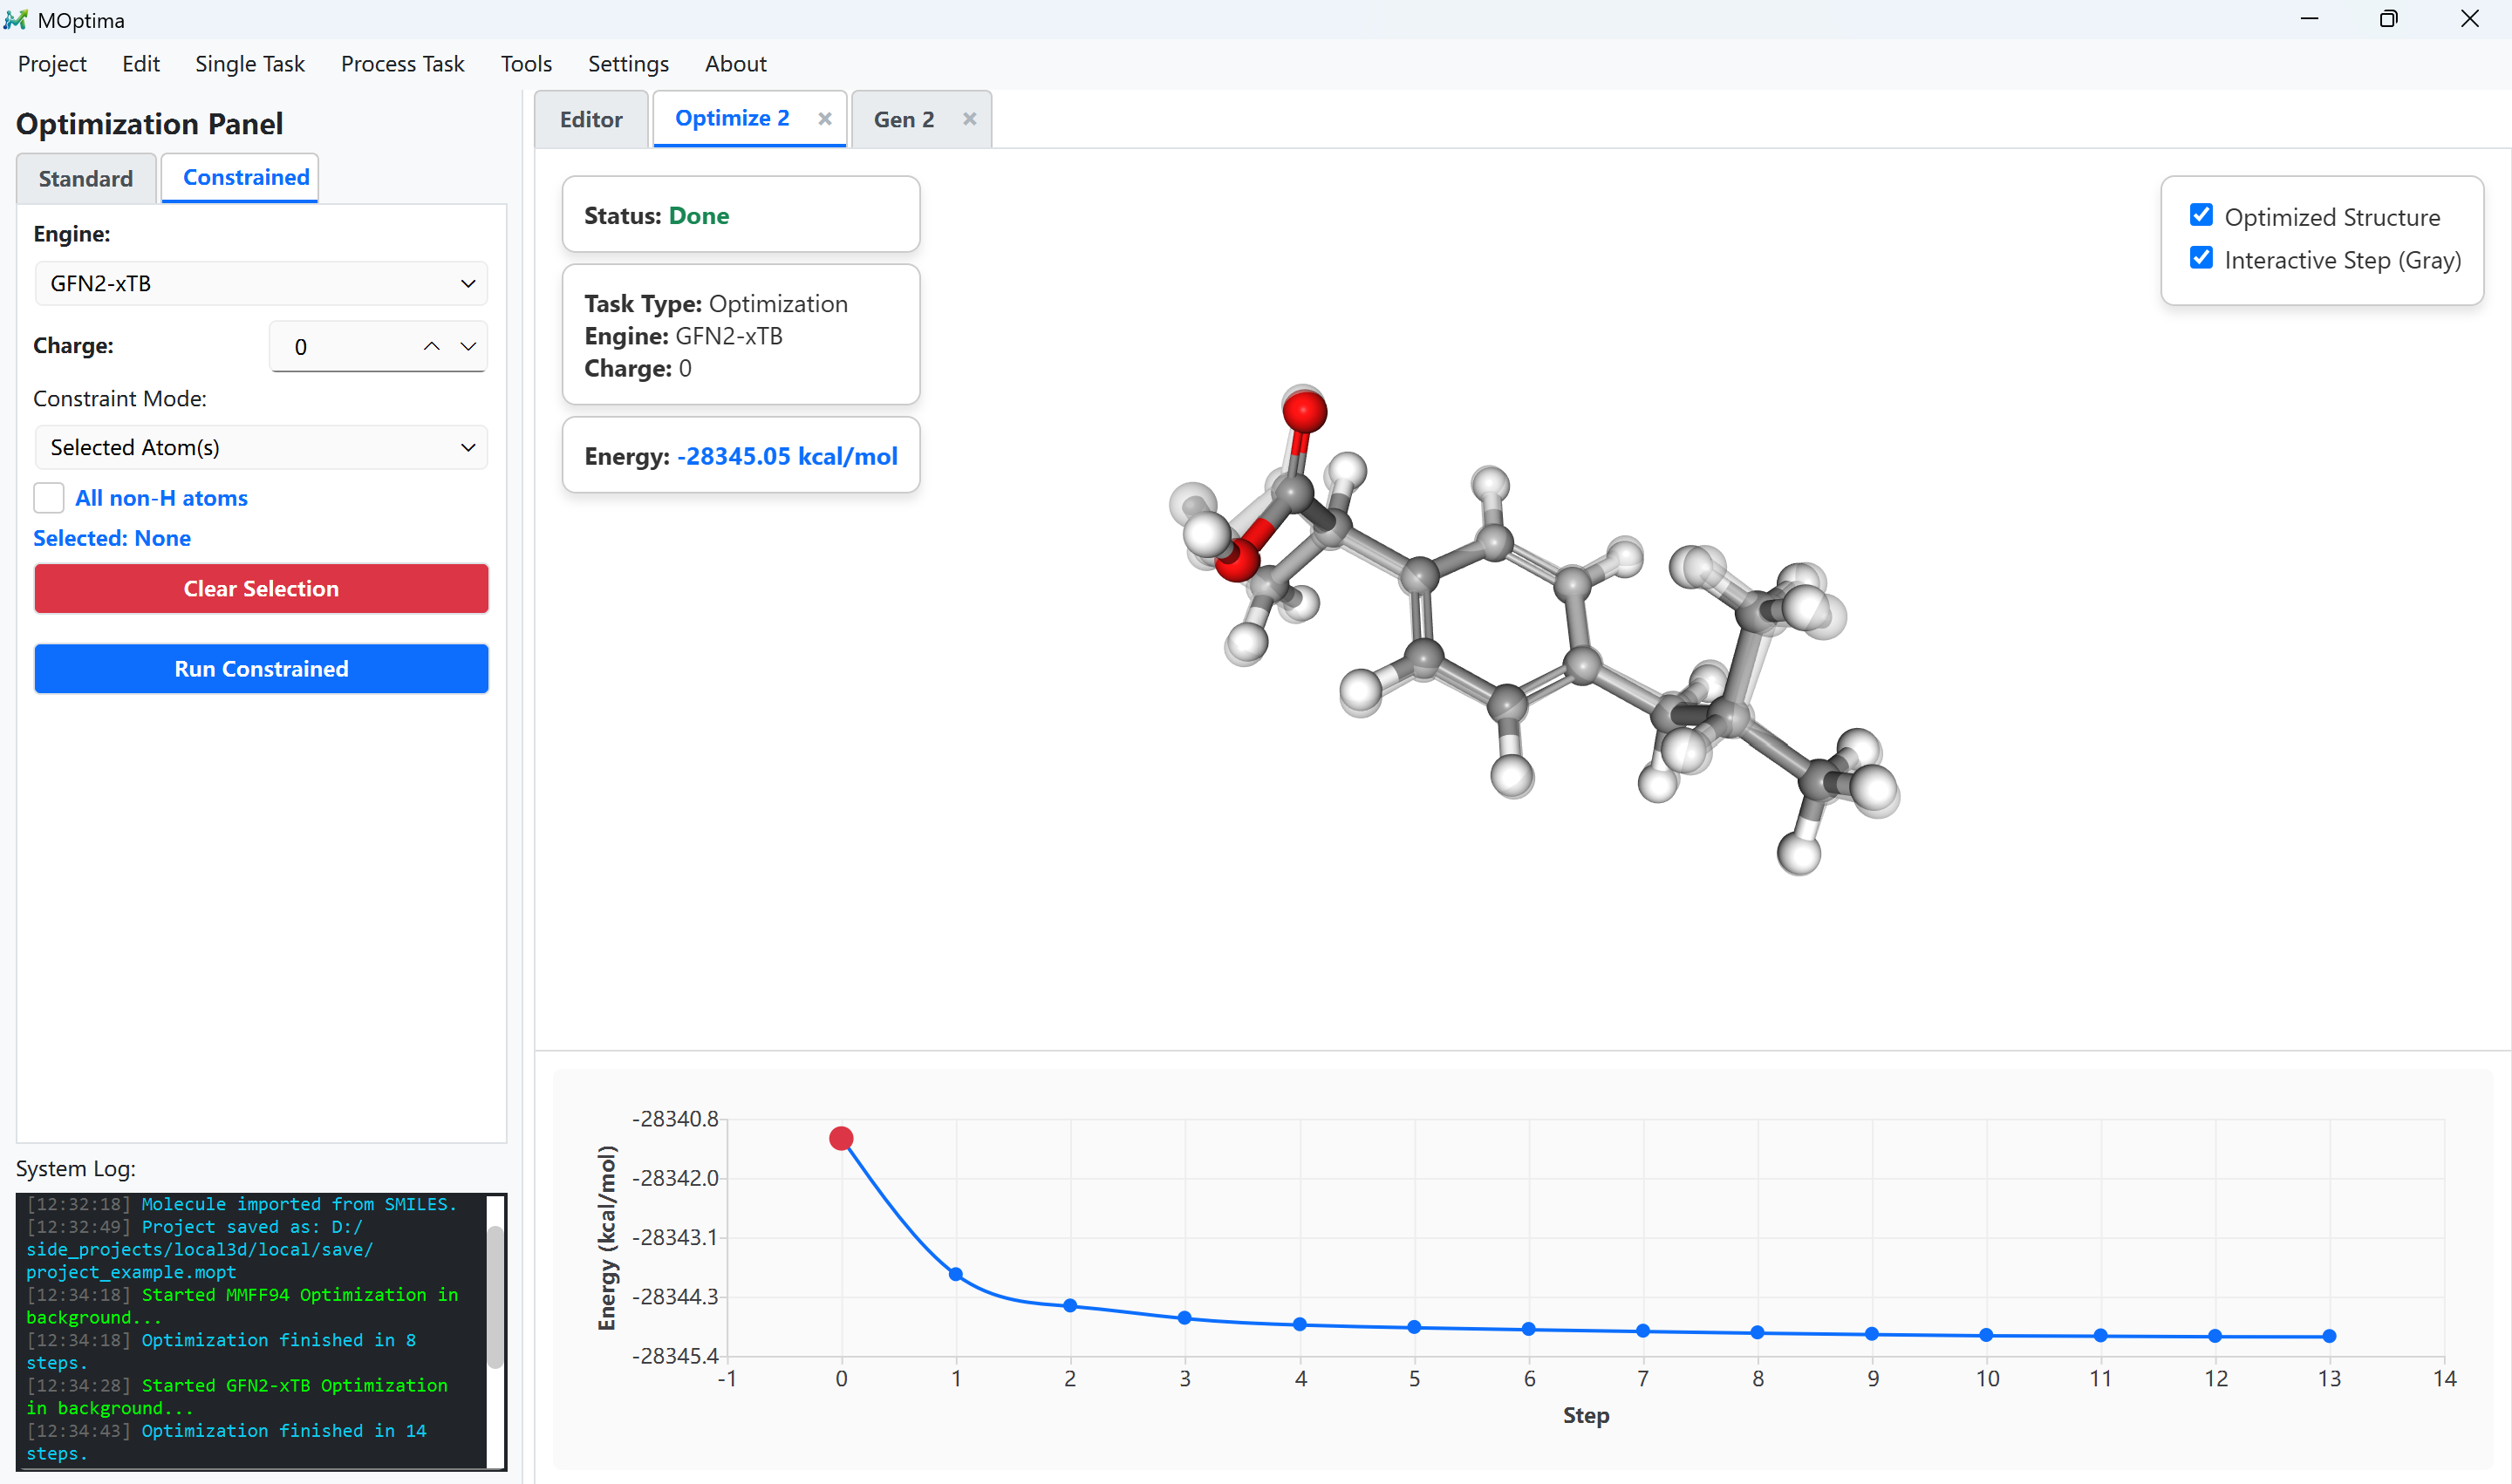Click the red step 0 marker on chart

[x=842, y=1139]
